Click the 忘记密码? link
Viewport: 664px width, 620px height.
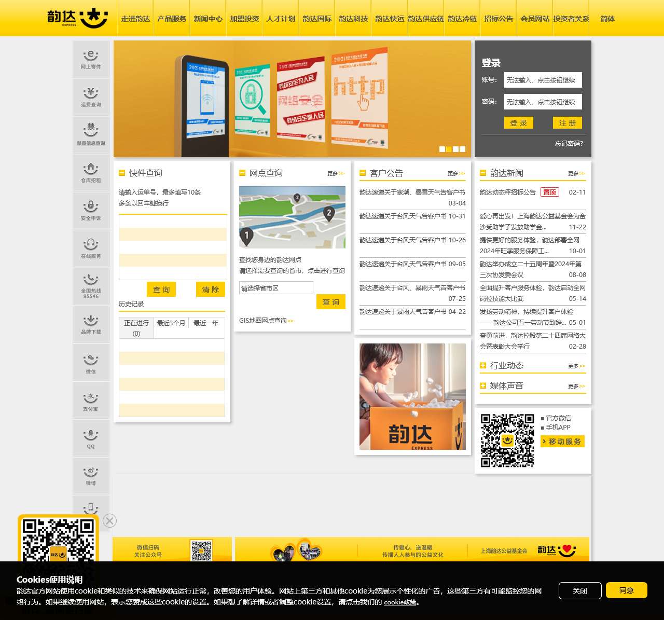(x=569, y=143)
